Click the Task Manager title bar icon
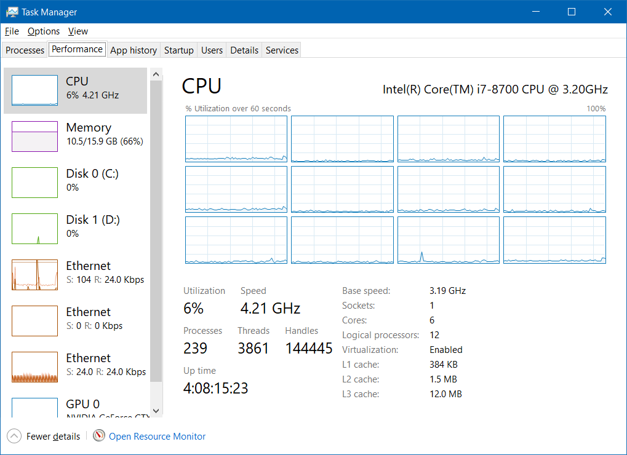 pyautogui.click(x=12, y=12)
